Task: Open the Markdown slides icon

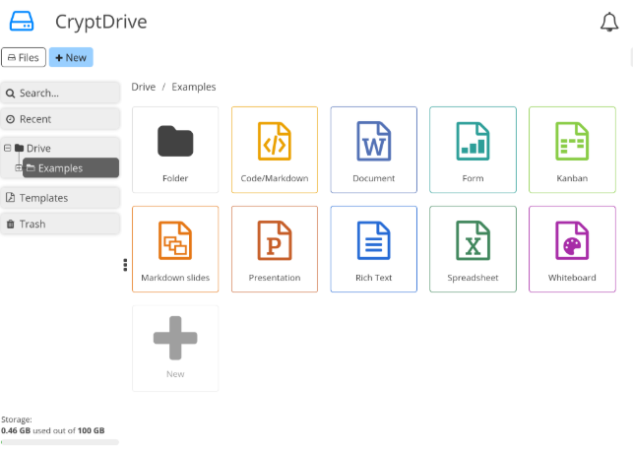Action: tap(174, 241)
